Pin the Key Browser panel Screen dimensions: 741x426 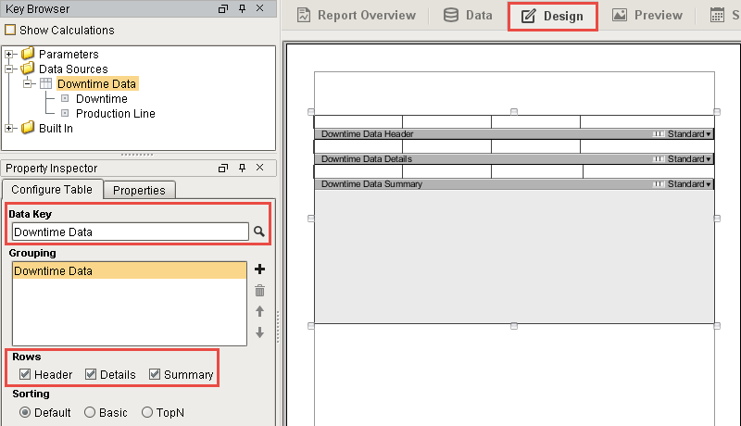242,8
